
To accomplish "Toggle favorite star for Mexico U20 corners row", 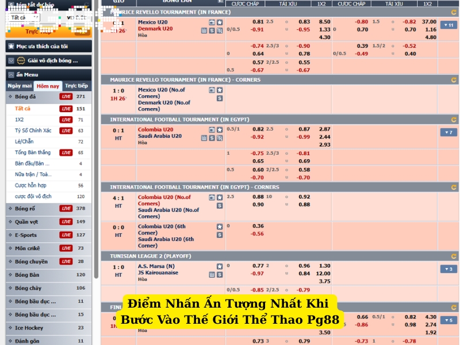I will coord(220,90).
